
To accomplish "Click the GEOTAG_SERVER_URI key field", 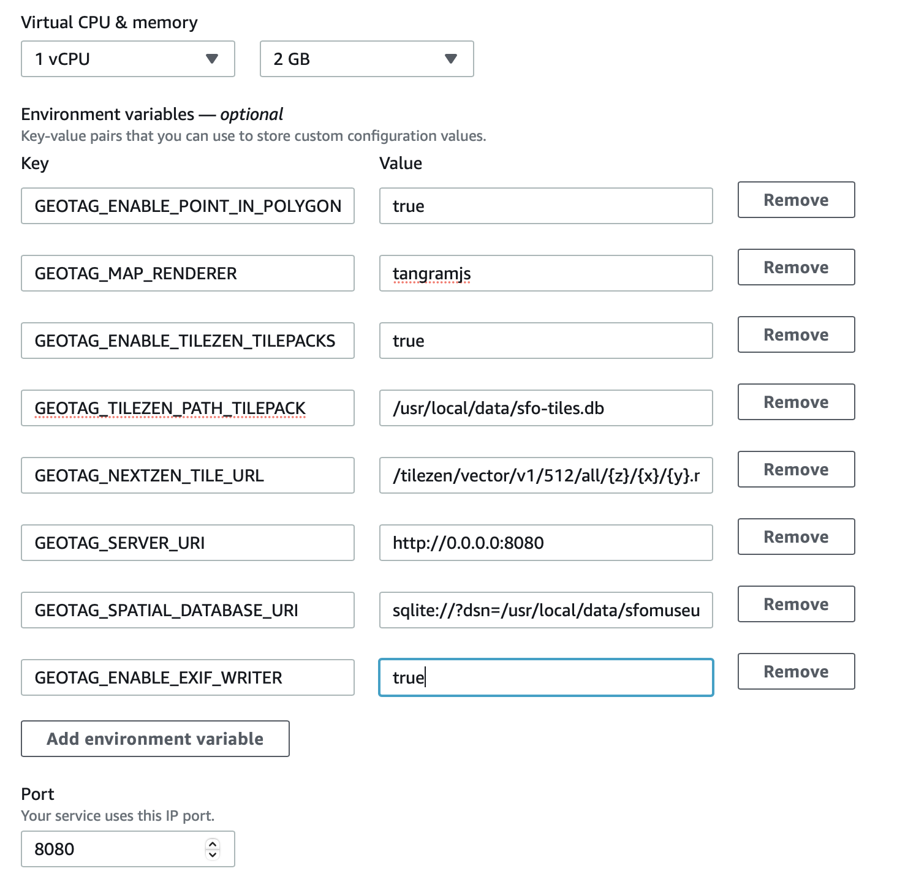I will click(187, 543).
